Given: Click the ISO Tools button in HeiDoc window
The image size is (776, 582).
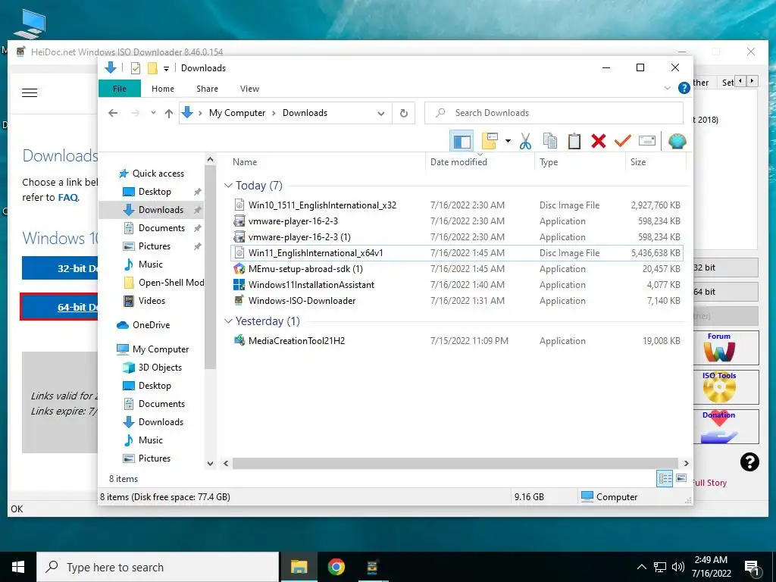Looking at the screenshot, I should (x=725, y=387).
